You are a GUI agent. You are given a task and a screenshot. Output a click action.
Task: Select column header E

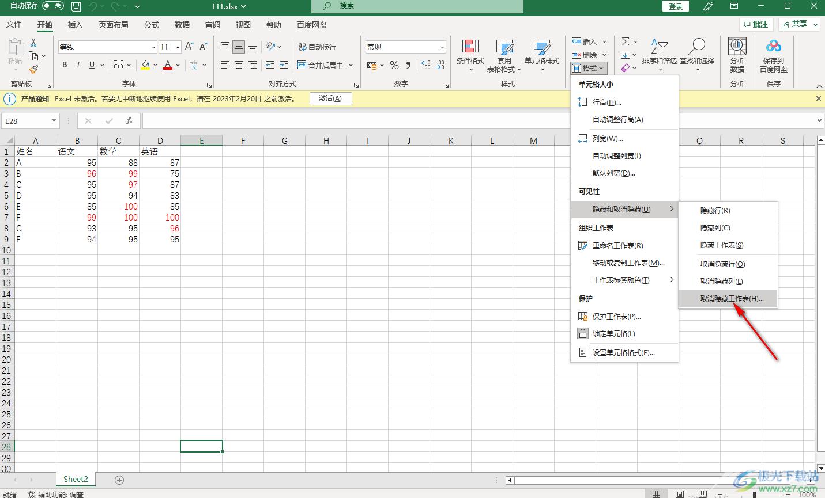201,140
